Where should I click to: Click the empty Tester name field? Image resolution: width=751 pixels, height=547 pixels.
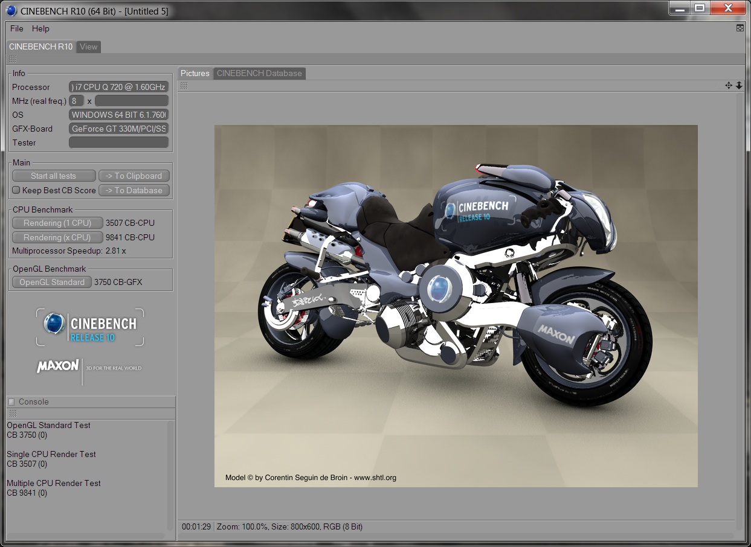click(x=118, y=142)
